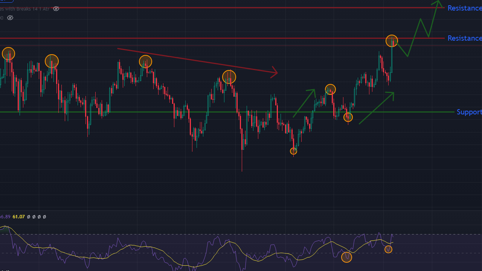Select the 'with Breaks 14 1 Atr' indicator legend
The width and height of the screenshot is (482, 271).
tap(25, 9)
